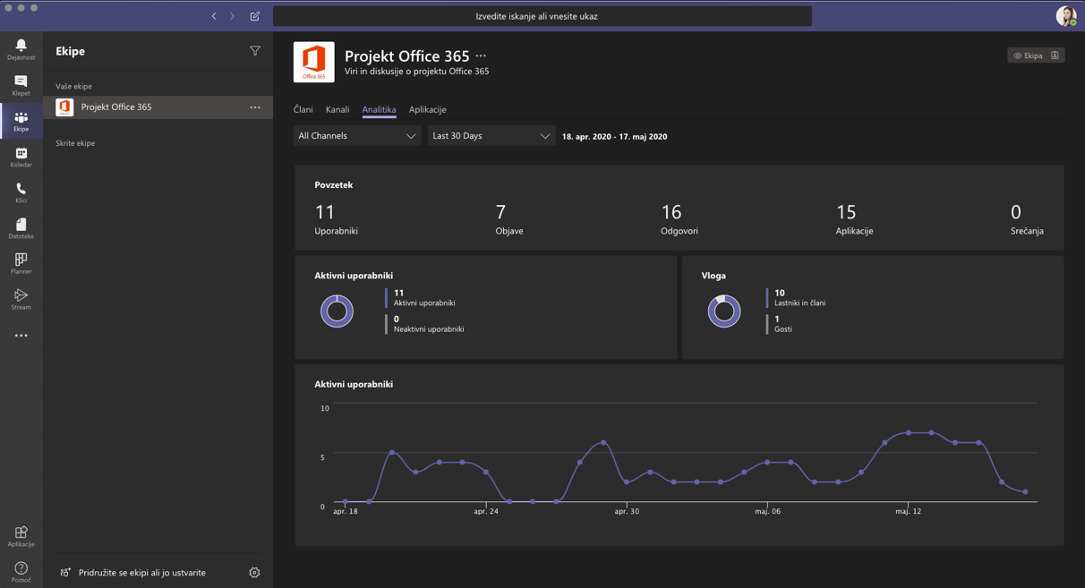Open the Dejavnost activity bell

click(21, 49)
